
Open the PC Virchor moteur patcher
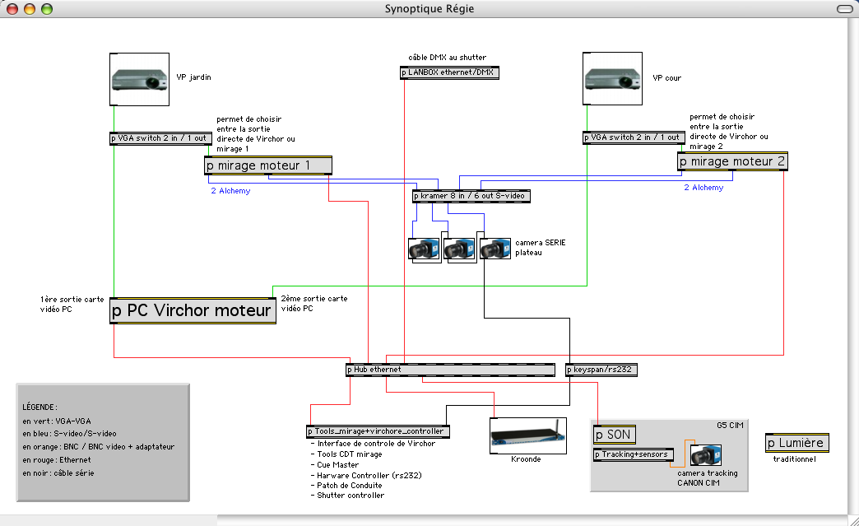tap(193, 310)
